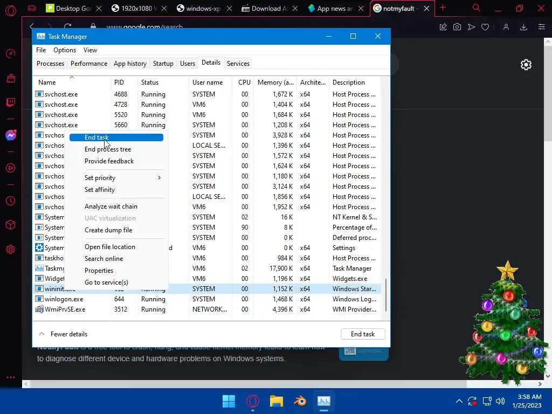Screen dimensions: 552x414
Task: Open the View menu
Action: pos(90,50)
